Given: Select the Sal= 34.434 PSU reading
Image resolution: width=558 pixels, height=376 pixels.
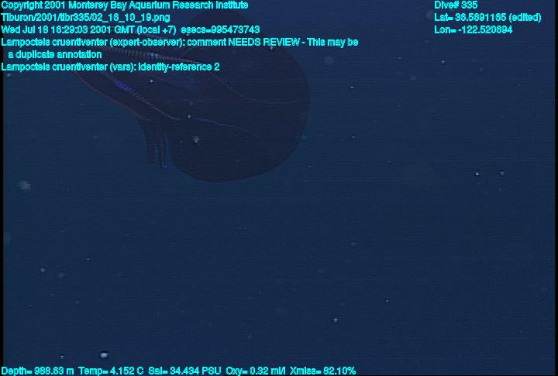Looking at the screenshot, I should click(184, 371).
